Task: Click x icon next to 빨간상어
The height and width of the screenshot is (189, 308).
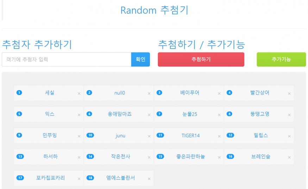Action: coord(289,94)
